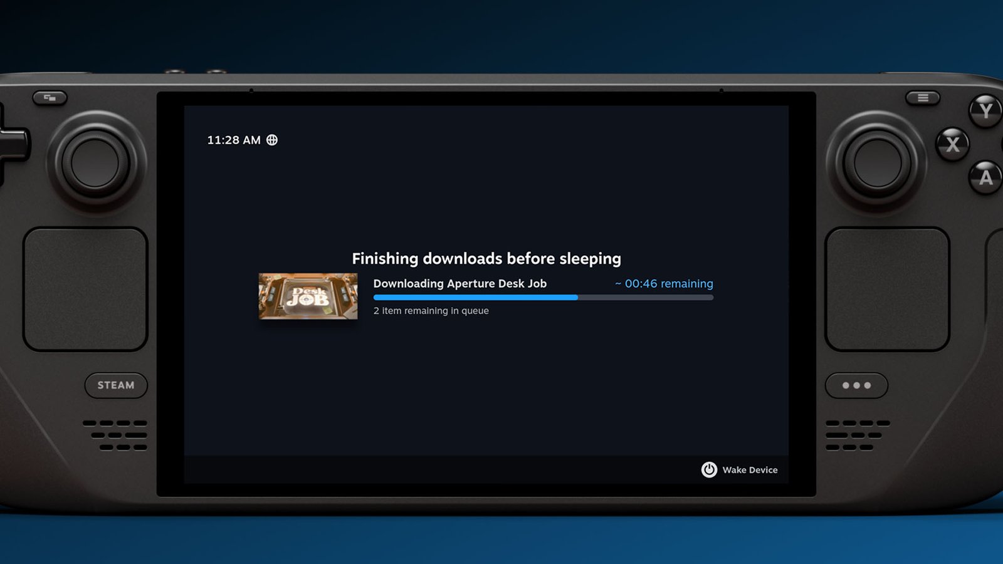
Task: Click the Menu button above right stick
Action: (x=923, y=98)
